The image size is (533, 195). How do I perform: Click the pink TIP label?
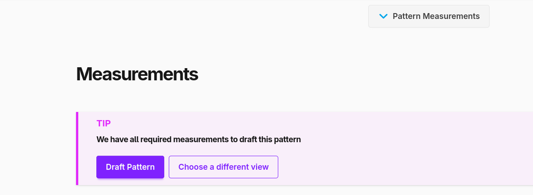click(104, 123)
